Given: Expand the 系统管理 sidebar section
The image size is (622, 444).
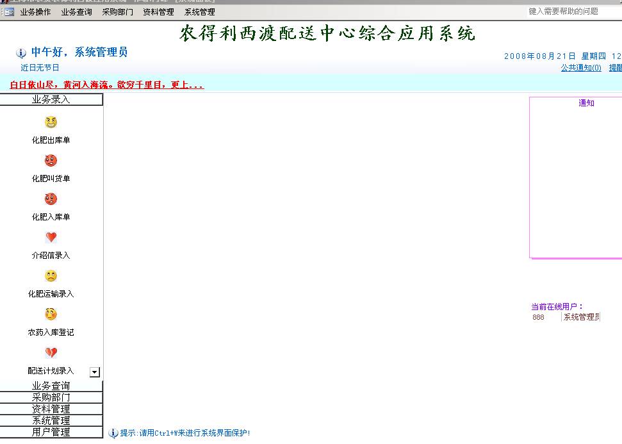Looking at the screenshot, I should tap(51, 420).
